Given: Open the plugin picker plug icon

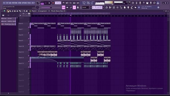Looking at the screenshot, I should [128, 7].
